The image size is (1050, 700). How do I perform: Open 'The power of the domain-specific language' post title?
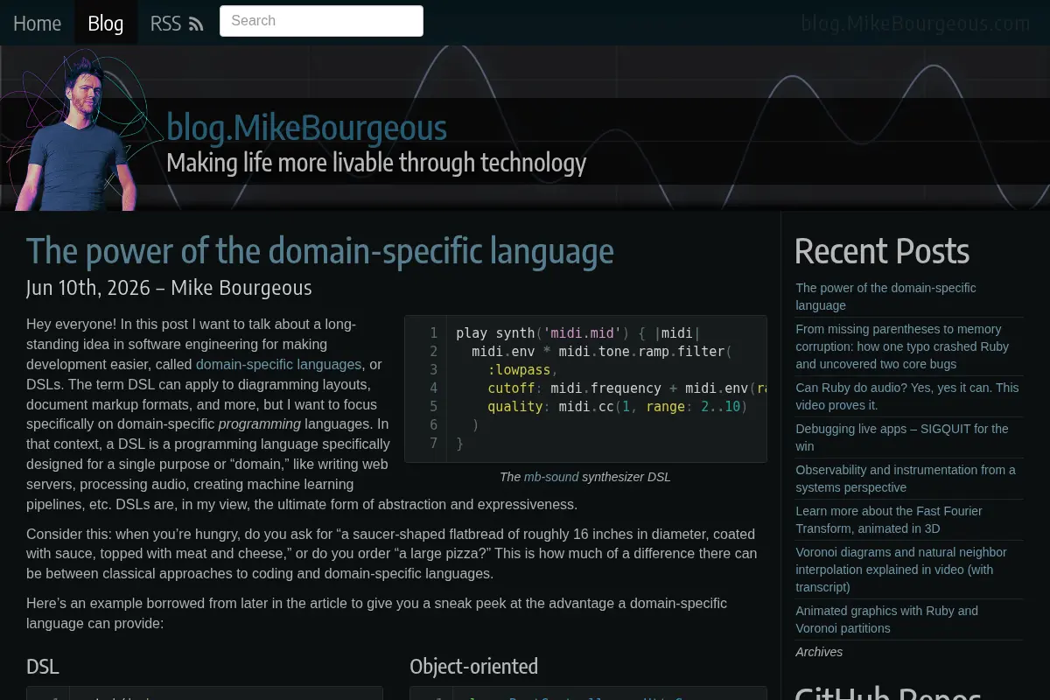click(320, 251)
